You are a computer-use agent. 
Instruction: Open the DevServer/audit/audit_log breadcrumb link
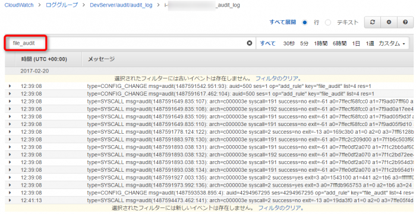pos(121,5)
